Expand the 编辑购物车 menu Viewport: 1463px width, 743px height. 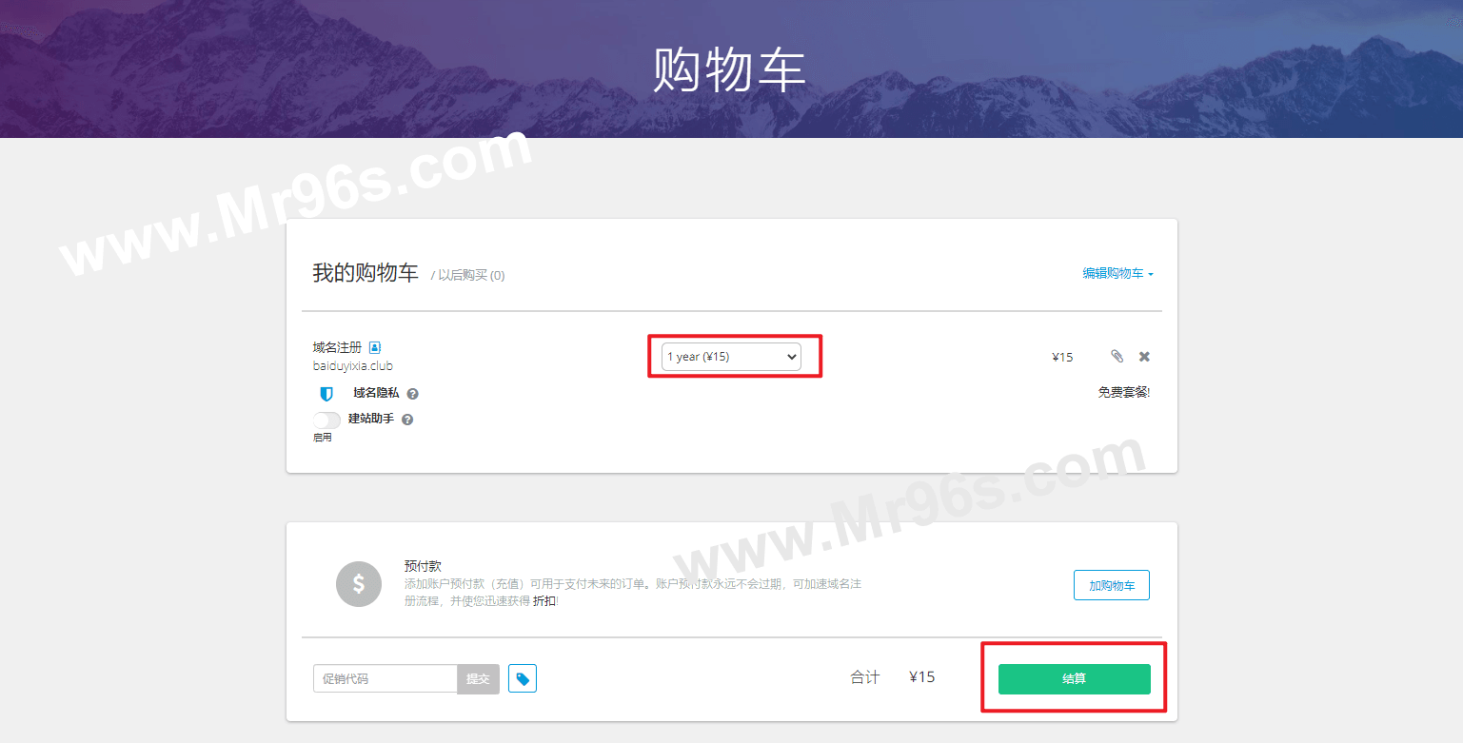click(x=1117, y=273)
